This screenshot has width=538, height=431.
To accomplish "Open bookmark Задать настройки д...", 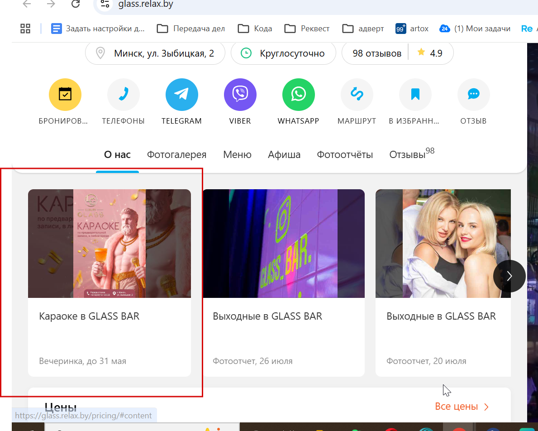I will click(98, 29).
